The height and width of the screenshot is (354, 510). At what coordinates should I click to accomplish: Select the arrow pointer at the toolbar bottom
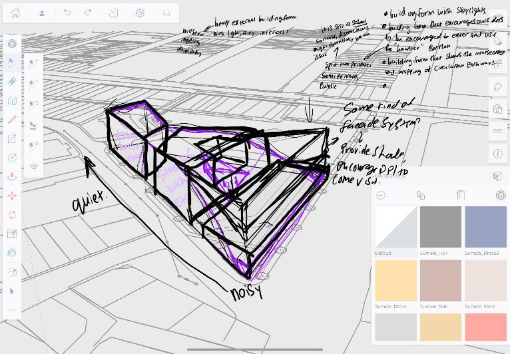[12, 291]
